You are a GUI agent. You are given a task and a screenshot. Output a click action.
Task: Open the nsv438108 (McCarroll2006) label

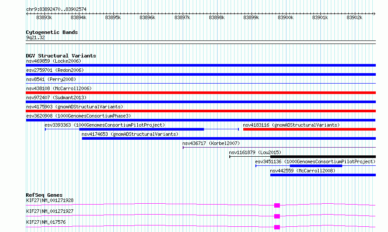pos(59,88)
